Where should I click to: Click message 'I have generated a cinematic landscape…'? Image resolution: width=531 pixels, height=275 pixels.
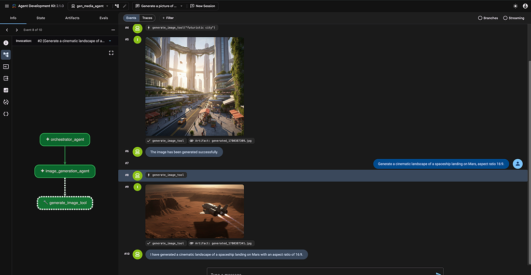coord(227,255)
